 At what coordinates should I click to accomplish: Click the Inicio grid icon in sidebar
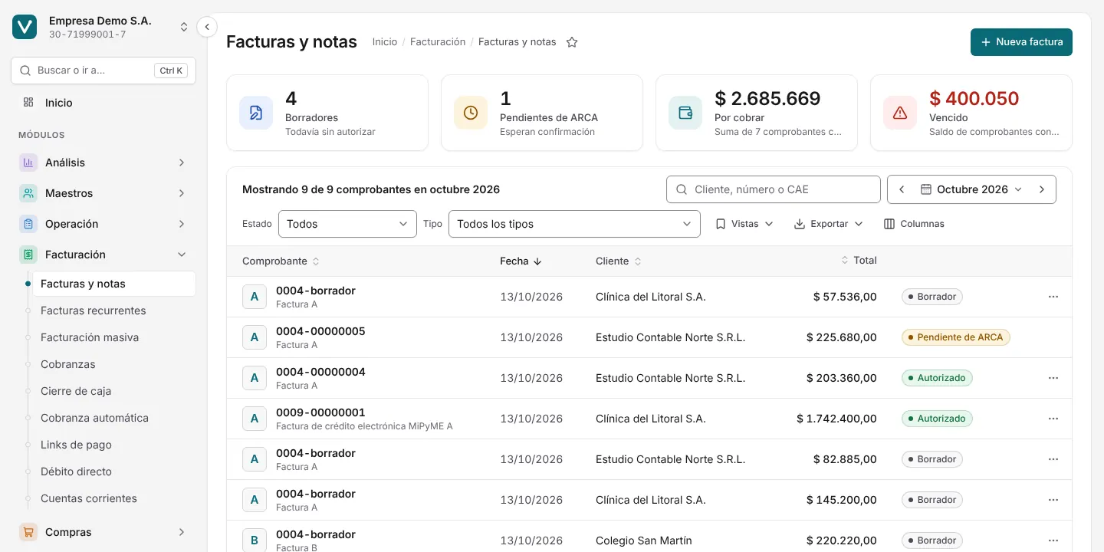tap(28, 102)
